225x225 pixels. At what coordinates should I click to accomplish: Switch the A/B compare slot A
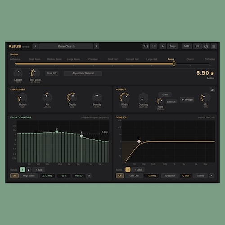pos(163,46)
